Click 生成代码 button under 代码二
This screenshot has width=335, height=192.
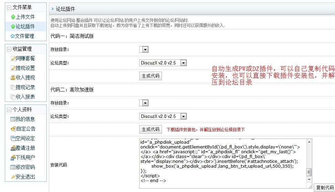tap(151, 129)
